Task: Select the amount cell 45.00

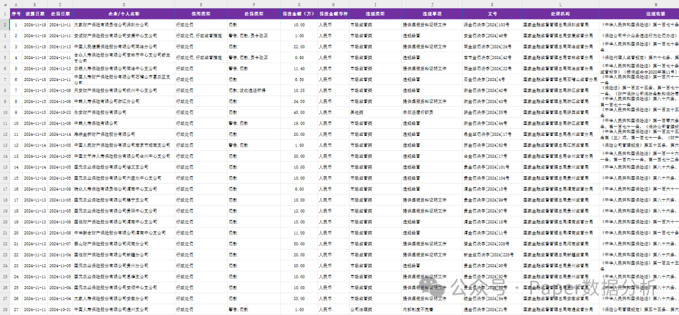Action: pyautogui.click(x=299, y=112)
